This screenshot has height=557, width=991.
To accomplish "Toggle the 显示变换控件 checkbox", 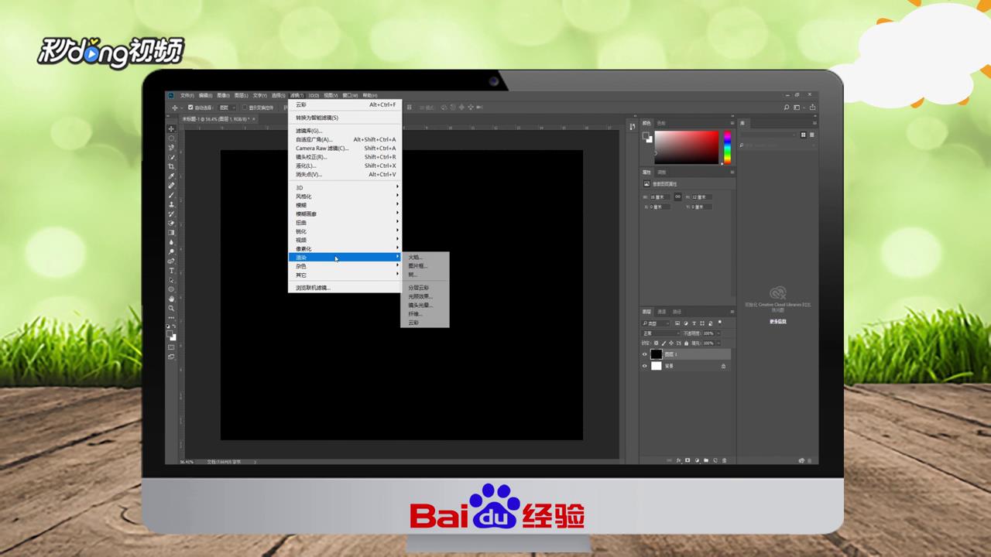I will 245,108.
